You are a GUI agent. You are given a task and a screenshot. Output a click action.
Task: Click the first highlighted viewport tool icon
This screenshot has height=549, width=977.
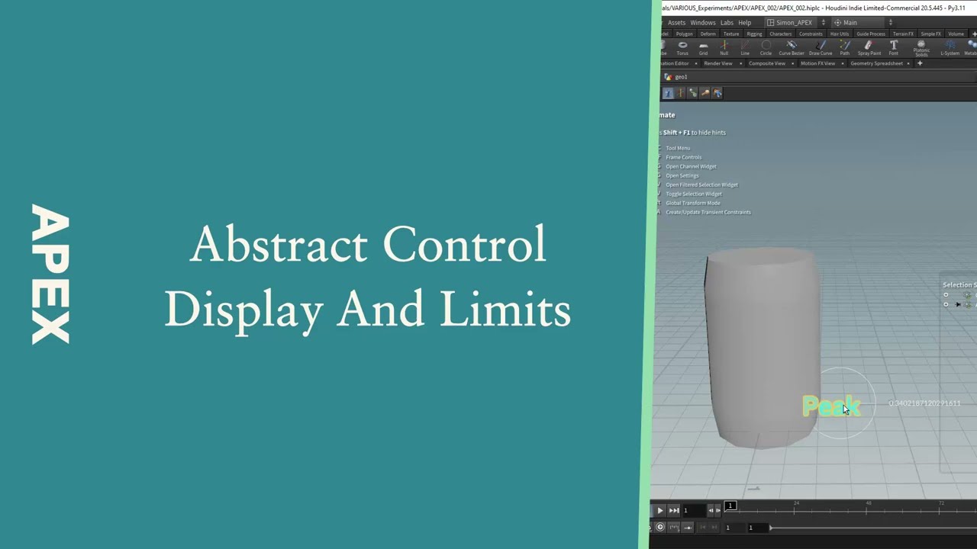tap(668, 93)
